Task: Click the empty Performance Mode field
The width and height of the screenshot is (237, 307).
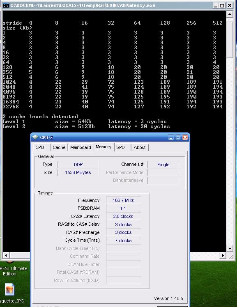Action: [163, 172]
